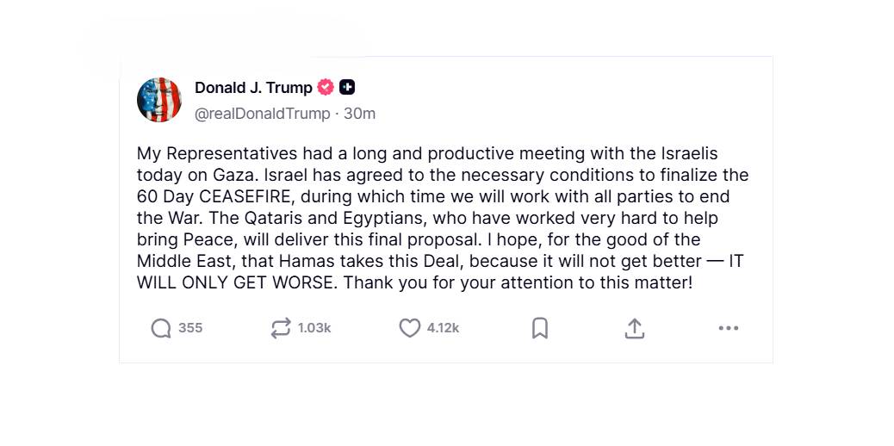Click 'Middle East, that Hamas takes' line
The width and height of the screenshot is (894, 446).
point(440,261)
